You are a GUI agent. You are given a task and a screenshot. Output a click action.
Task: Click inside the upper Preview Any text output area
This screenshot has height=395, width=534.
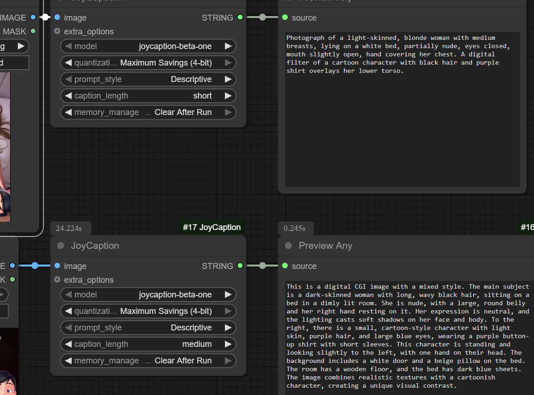[402, 128]
